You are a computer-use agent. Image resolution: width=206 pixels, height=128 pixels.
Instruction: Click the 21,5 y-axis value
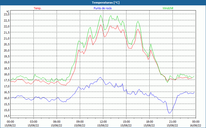tap(7, 32)
